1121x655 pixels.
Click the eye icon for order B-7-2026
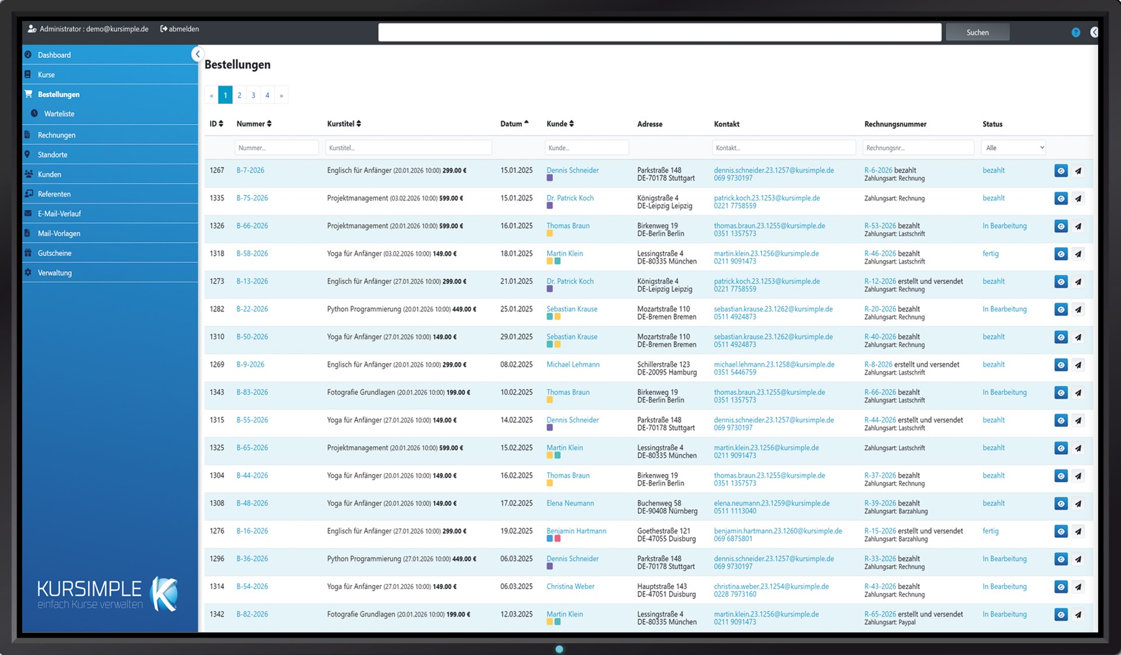point(1060,171)
